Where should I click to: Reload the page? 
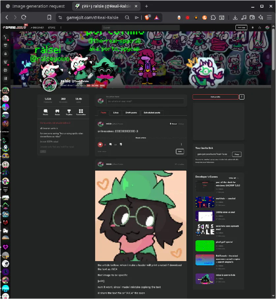point(24,17)
